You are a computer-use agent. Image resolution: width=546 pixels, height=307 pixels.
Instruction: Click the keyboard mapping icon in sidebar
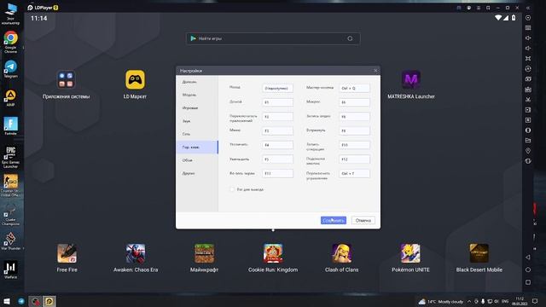(528, 28)
